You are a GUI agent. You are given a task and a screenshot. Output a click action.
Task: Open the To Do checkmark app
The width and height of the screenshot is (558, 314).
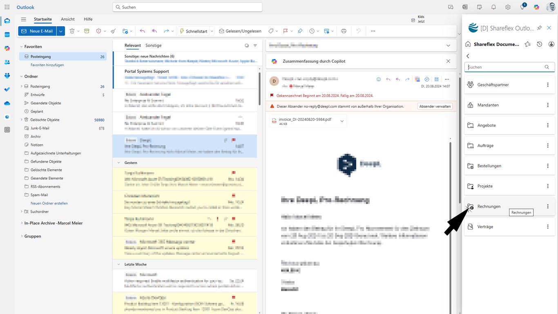(x=7, y=90)
